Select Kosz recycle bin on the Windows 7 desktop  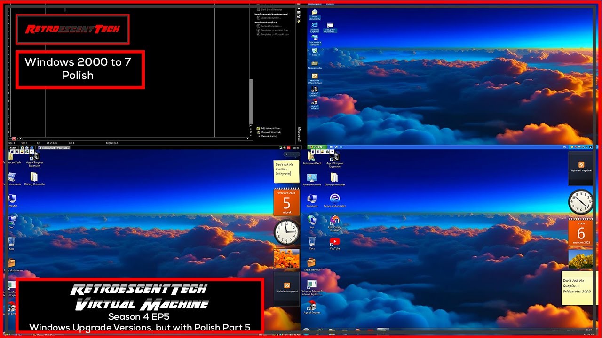point(312,243)
